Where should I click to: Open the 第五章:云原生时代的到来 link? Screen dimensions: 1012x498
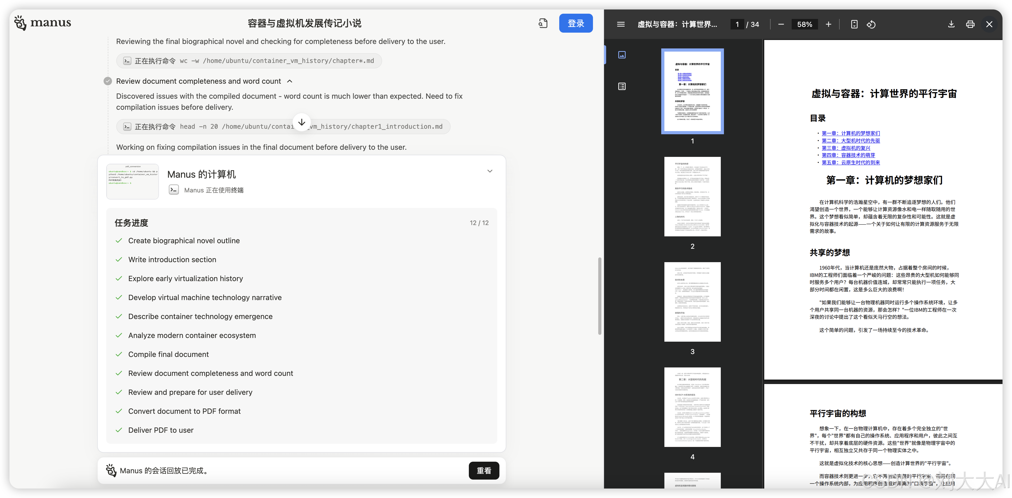click(850, 162)
